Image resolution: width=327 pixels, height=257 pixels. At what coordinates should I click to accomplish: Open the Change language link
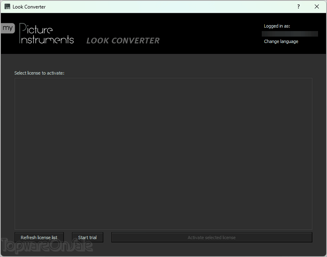pyautogui.click(x=281, y=41)
